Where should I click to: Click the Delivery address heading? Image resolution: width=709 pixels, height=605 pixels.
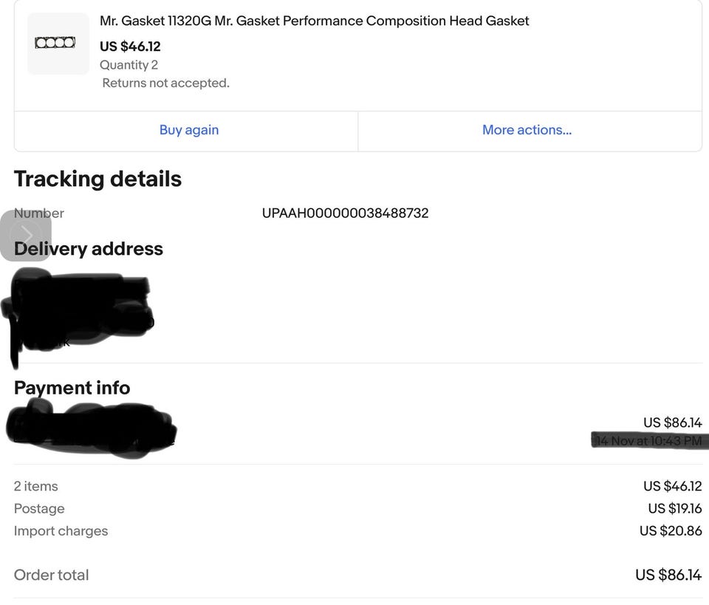pyautogui.click(x=89, y=249)
